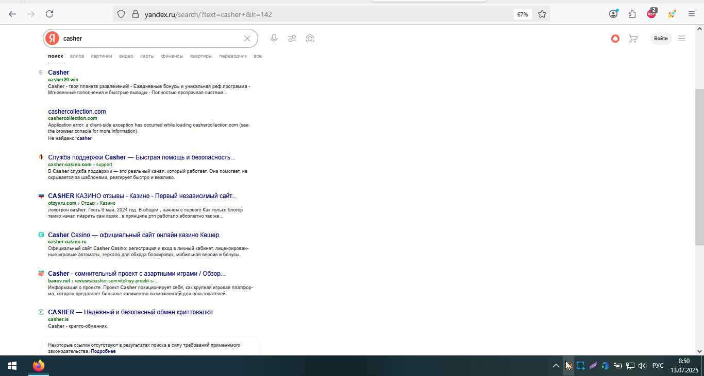The image size is (704, 376).
Task: Open 'Casher - сомнительный проект' result
Action: click(x=137, y=274)
